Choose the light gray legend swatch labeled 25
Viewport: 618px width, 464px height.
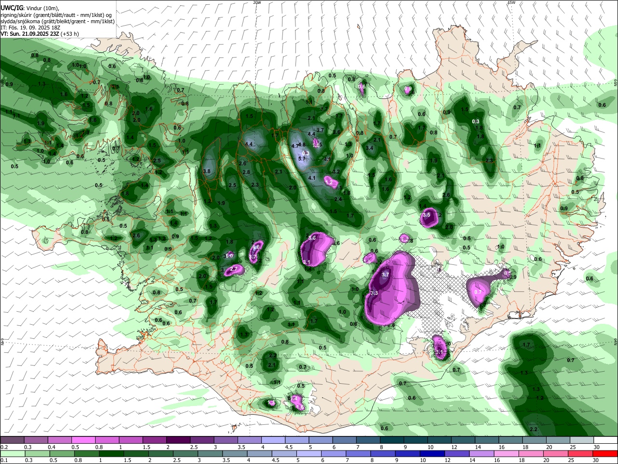tap(581, 440)
